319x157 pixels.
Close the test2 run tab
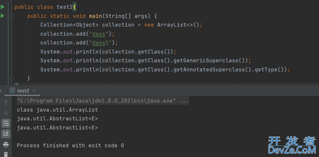point(34,91)
